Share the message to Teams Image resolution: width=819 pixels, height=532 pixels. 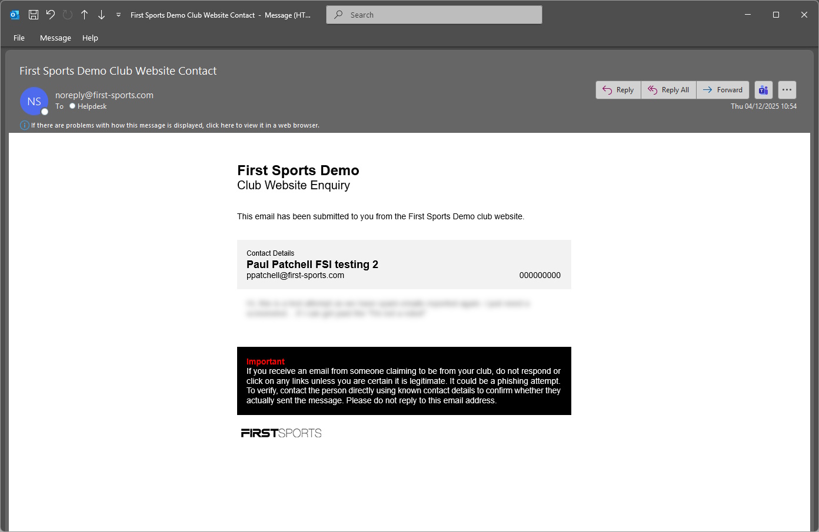(764, 90)
